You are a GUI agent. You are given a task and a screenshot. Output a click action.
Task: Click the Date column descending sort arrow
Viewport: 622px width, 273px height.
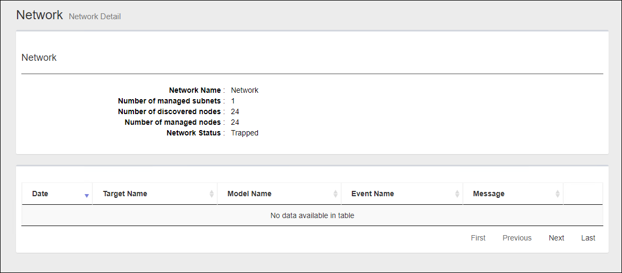pyautogui.click(x=86, y=196)
